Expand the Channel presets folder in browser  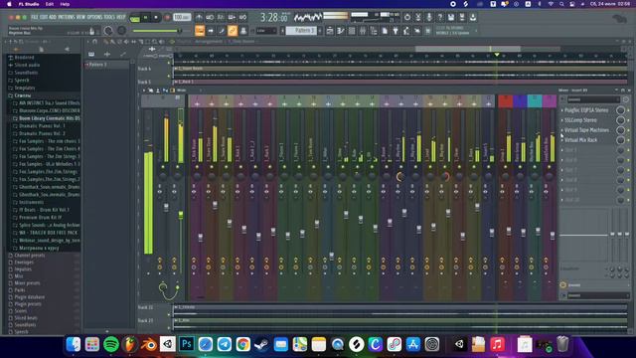[x=30, y=256]
